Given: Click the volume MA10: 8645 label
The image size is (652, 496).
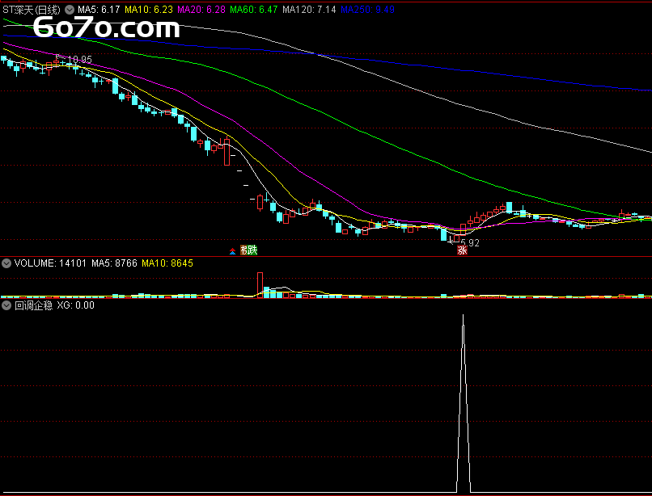Looking at the screenshot, I should click(167, 263).
